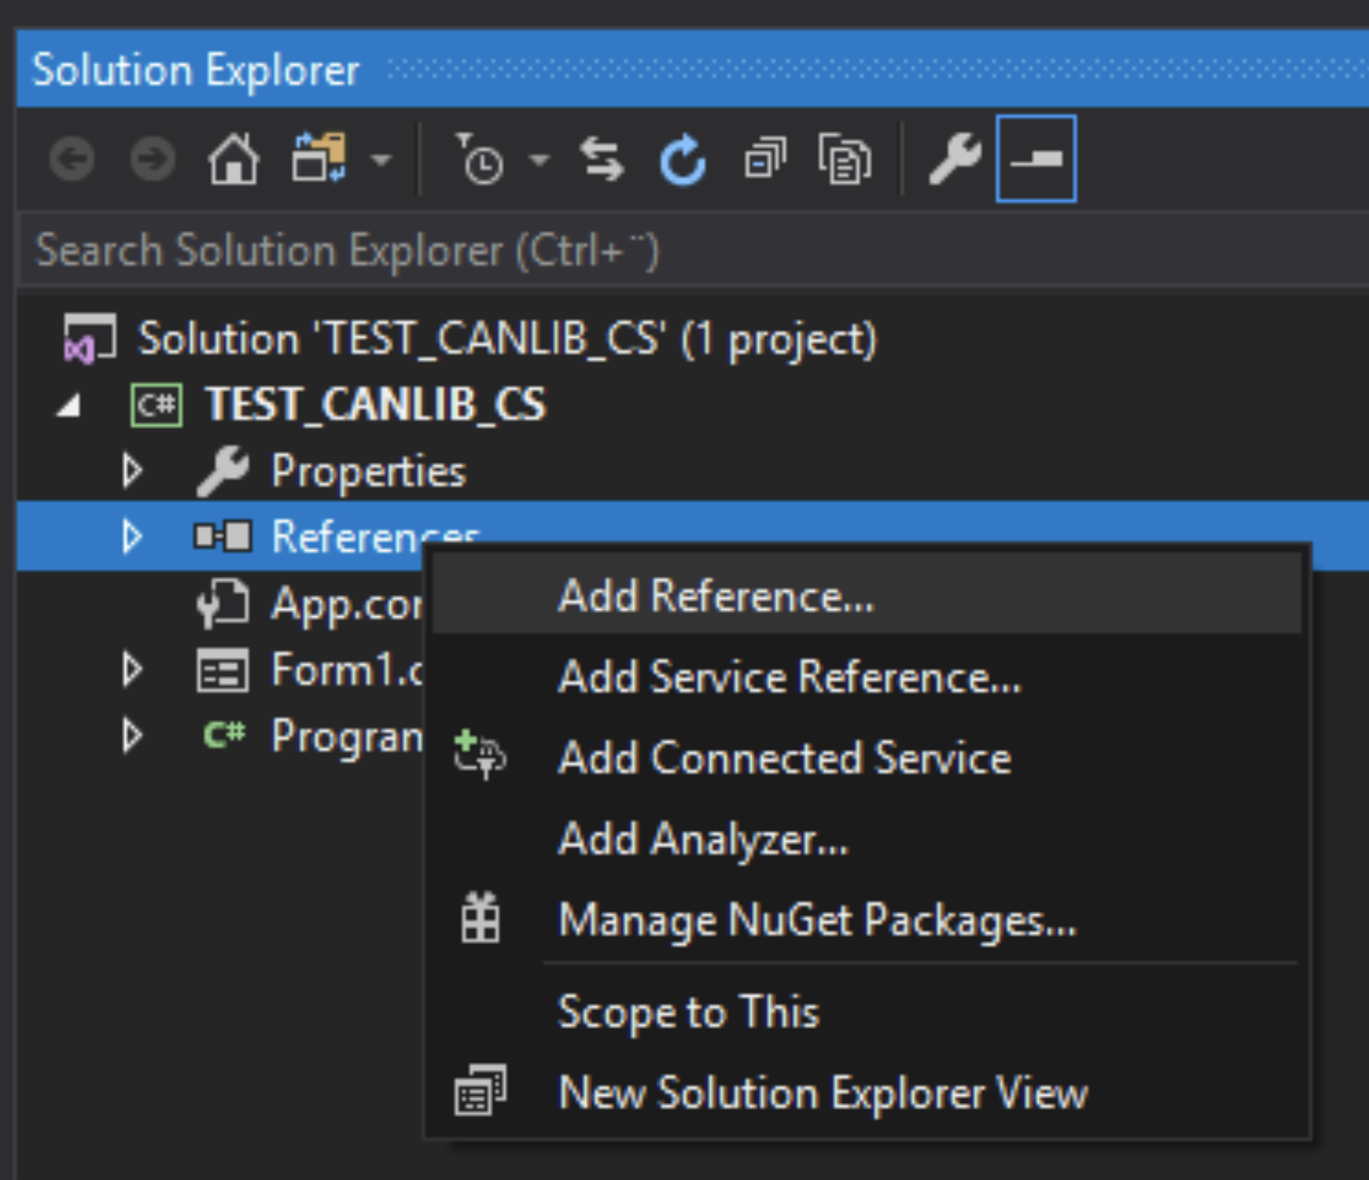This screenshot has height=1180, width=1369.
Task: Expand the References node arrow
Action: click(132, 537)
